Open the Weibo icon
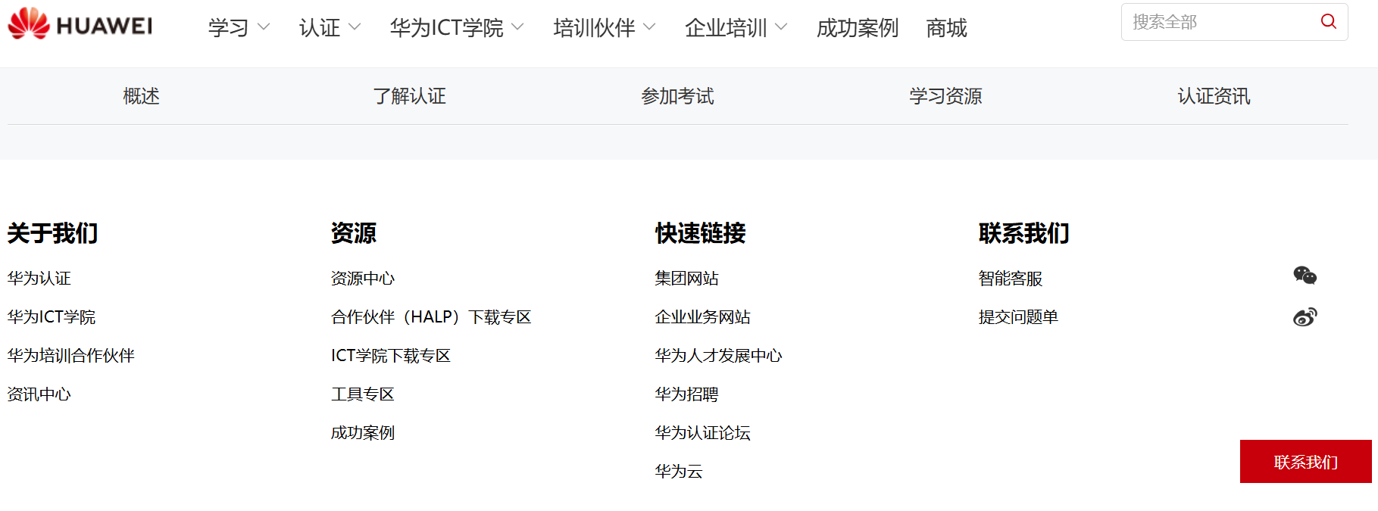 click(1305, 316)
